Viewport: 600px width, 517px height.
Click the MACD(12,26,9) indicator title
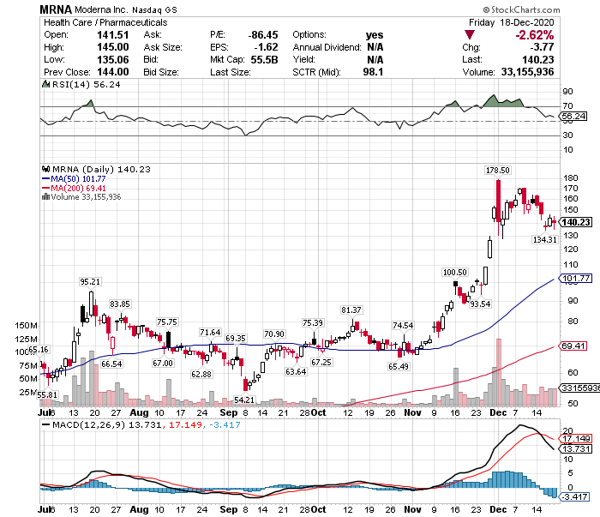tap(88, 424)
